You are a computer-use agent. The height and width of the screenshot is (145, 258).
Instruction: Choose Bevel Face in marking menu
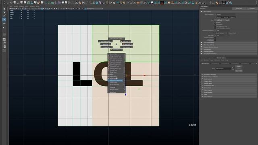click(127, 44)
